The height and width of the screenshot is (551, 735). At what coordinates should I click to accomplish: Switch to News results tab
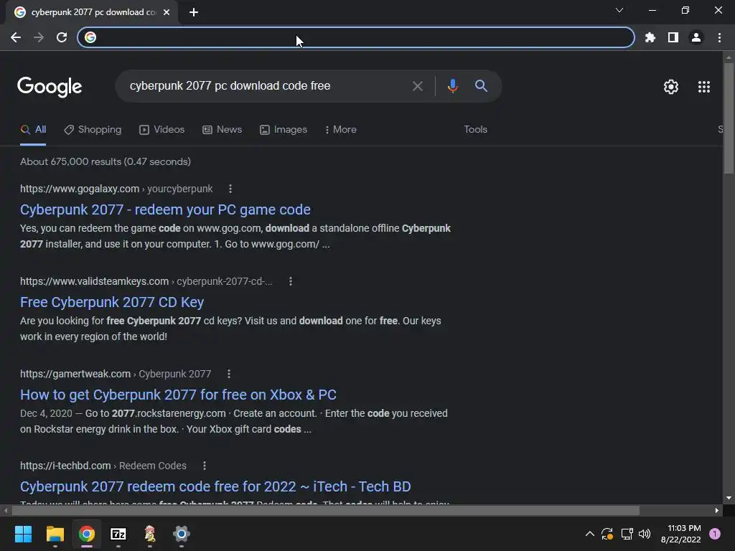click(x=222, y=130)
